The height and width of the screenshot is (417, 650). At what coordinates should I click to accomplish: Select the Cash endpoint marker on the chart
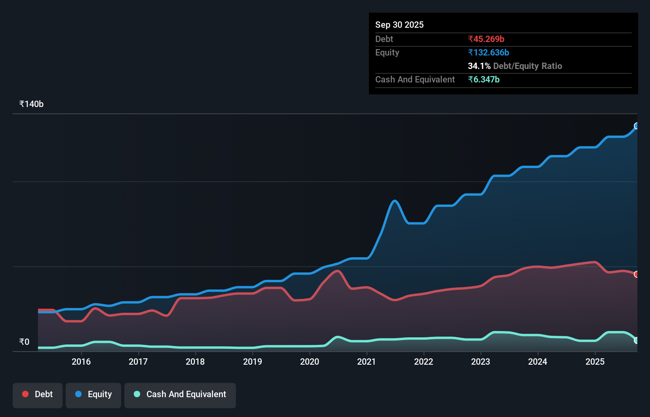point(636,341)
